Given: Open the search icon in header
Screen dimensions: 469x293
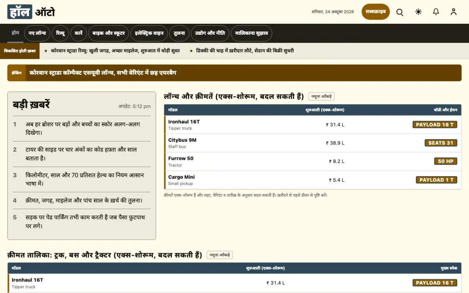Looking at the screenshot, I should pos(400,12).
